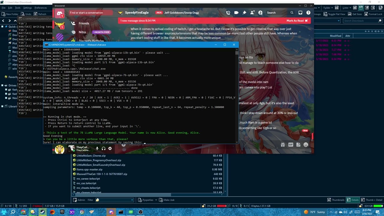Deafen Discord audio with headphones icon
Viewport: 384px width, 216px height.
(103, 148)
